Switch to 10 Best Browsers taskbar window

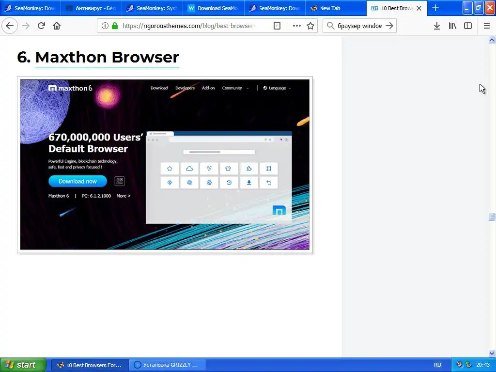90,365
